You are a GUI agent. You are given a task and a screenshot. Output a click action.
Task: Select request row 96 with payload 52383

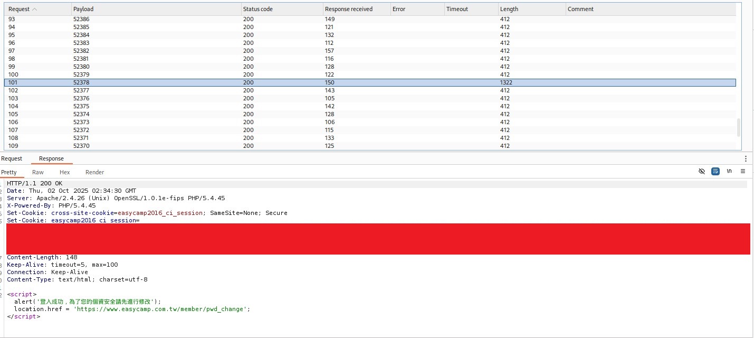tap(370, 43)
